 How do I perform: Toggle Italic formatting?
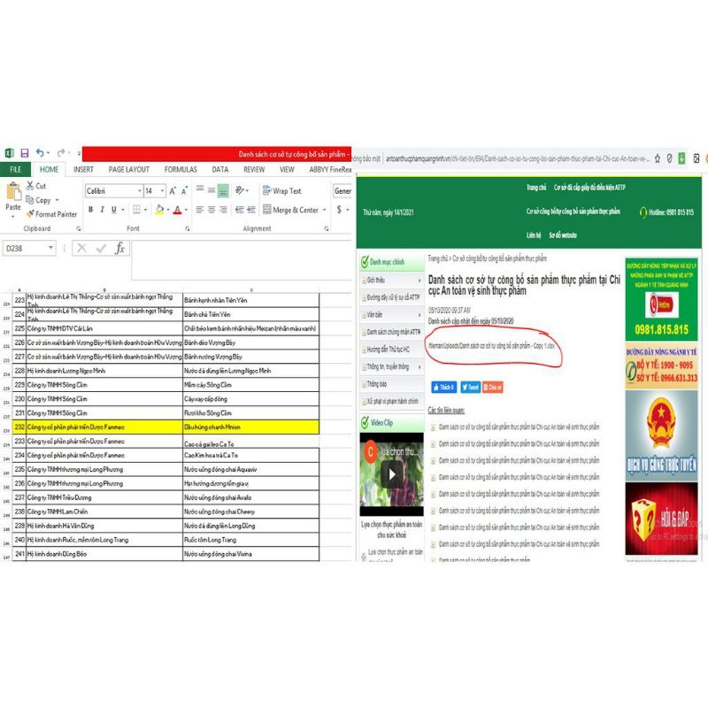click(102, 210)
